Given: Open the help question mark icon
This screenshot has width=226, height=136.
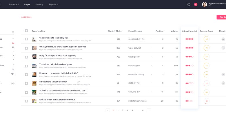Looking at the screenshot, I should 189,4.
